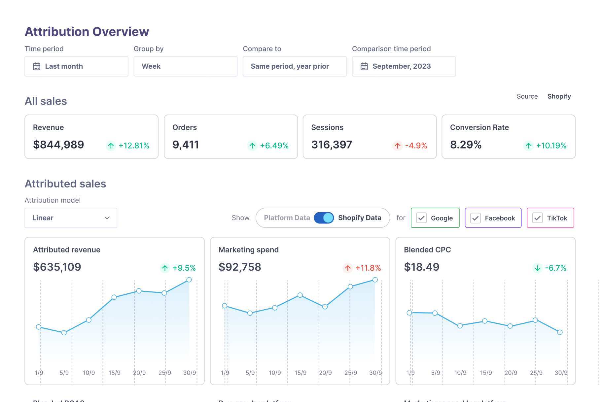
Task: Click the Marketing spend amount $92,758
Action: 240,267
